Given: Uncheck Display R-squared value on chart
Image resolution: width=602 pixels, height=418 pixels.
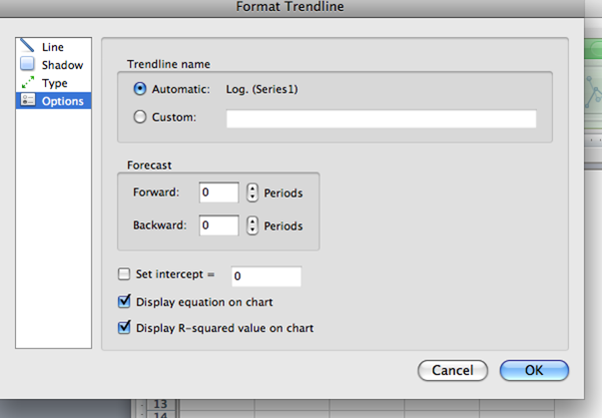Looking at the screenshot, I should click(124, 327).
